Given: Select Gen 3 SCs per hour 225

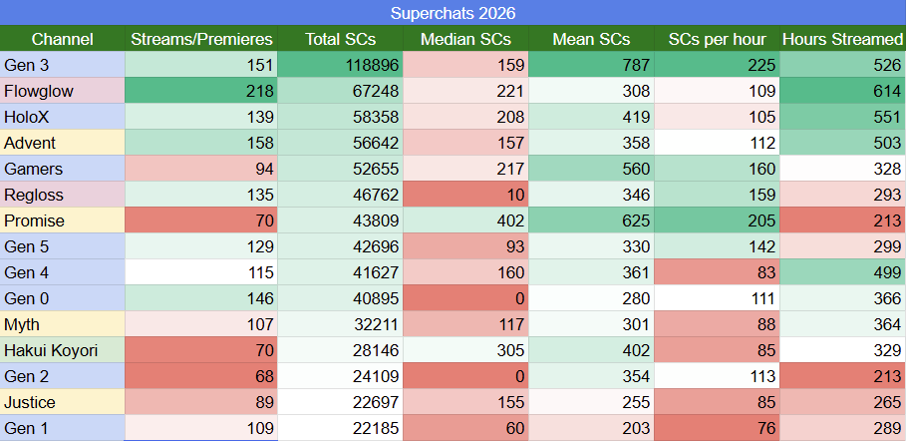Looking at the screenshot, I should click(717, 65).
